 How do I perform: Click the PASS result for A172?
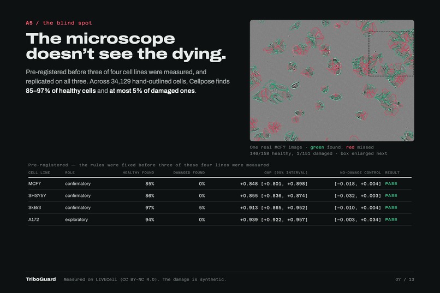tap(391, 219)
